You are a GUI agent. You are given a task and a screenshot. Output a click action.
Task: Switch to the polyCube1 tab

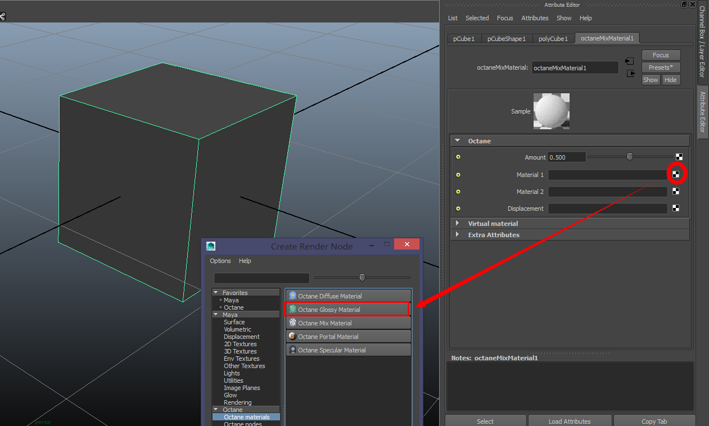(553, 39)
